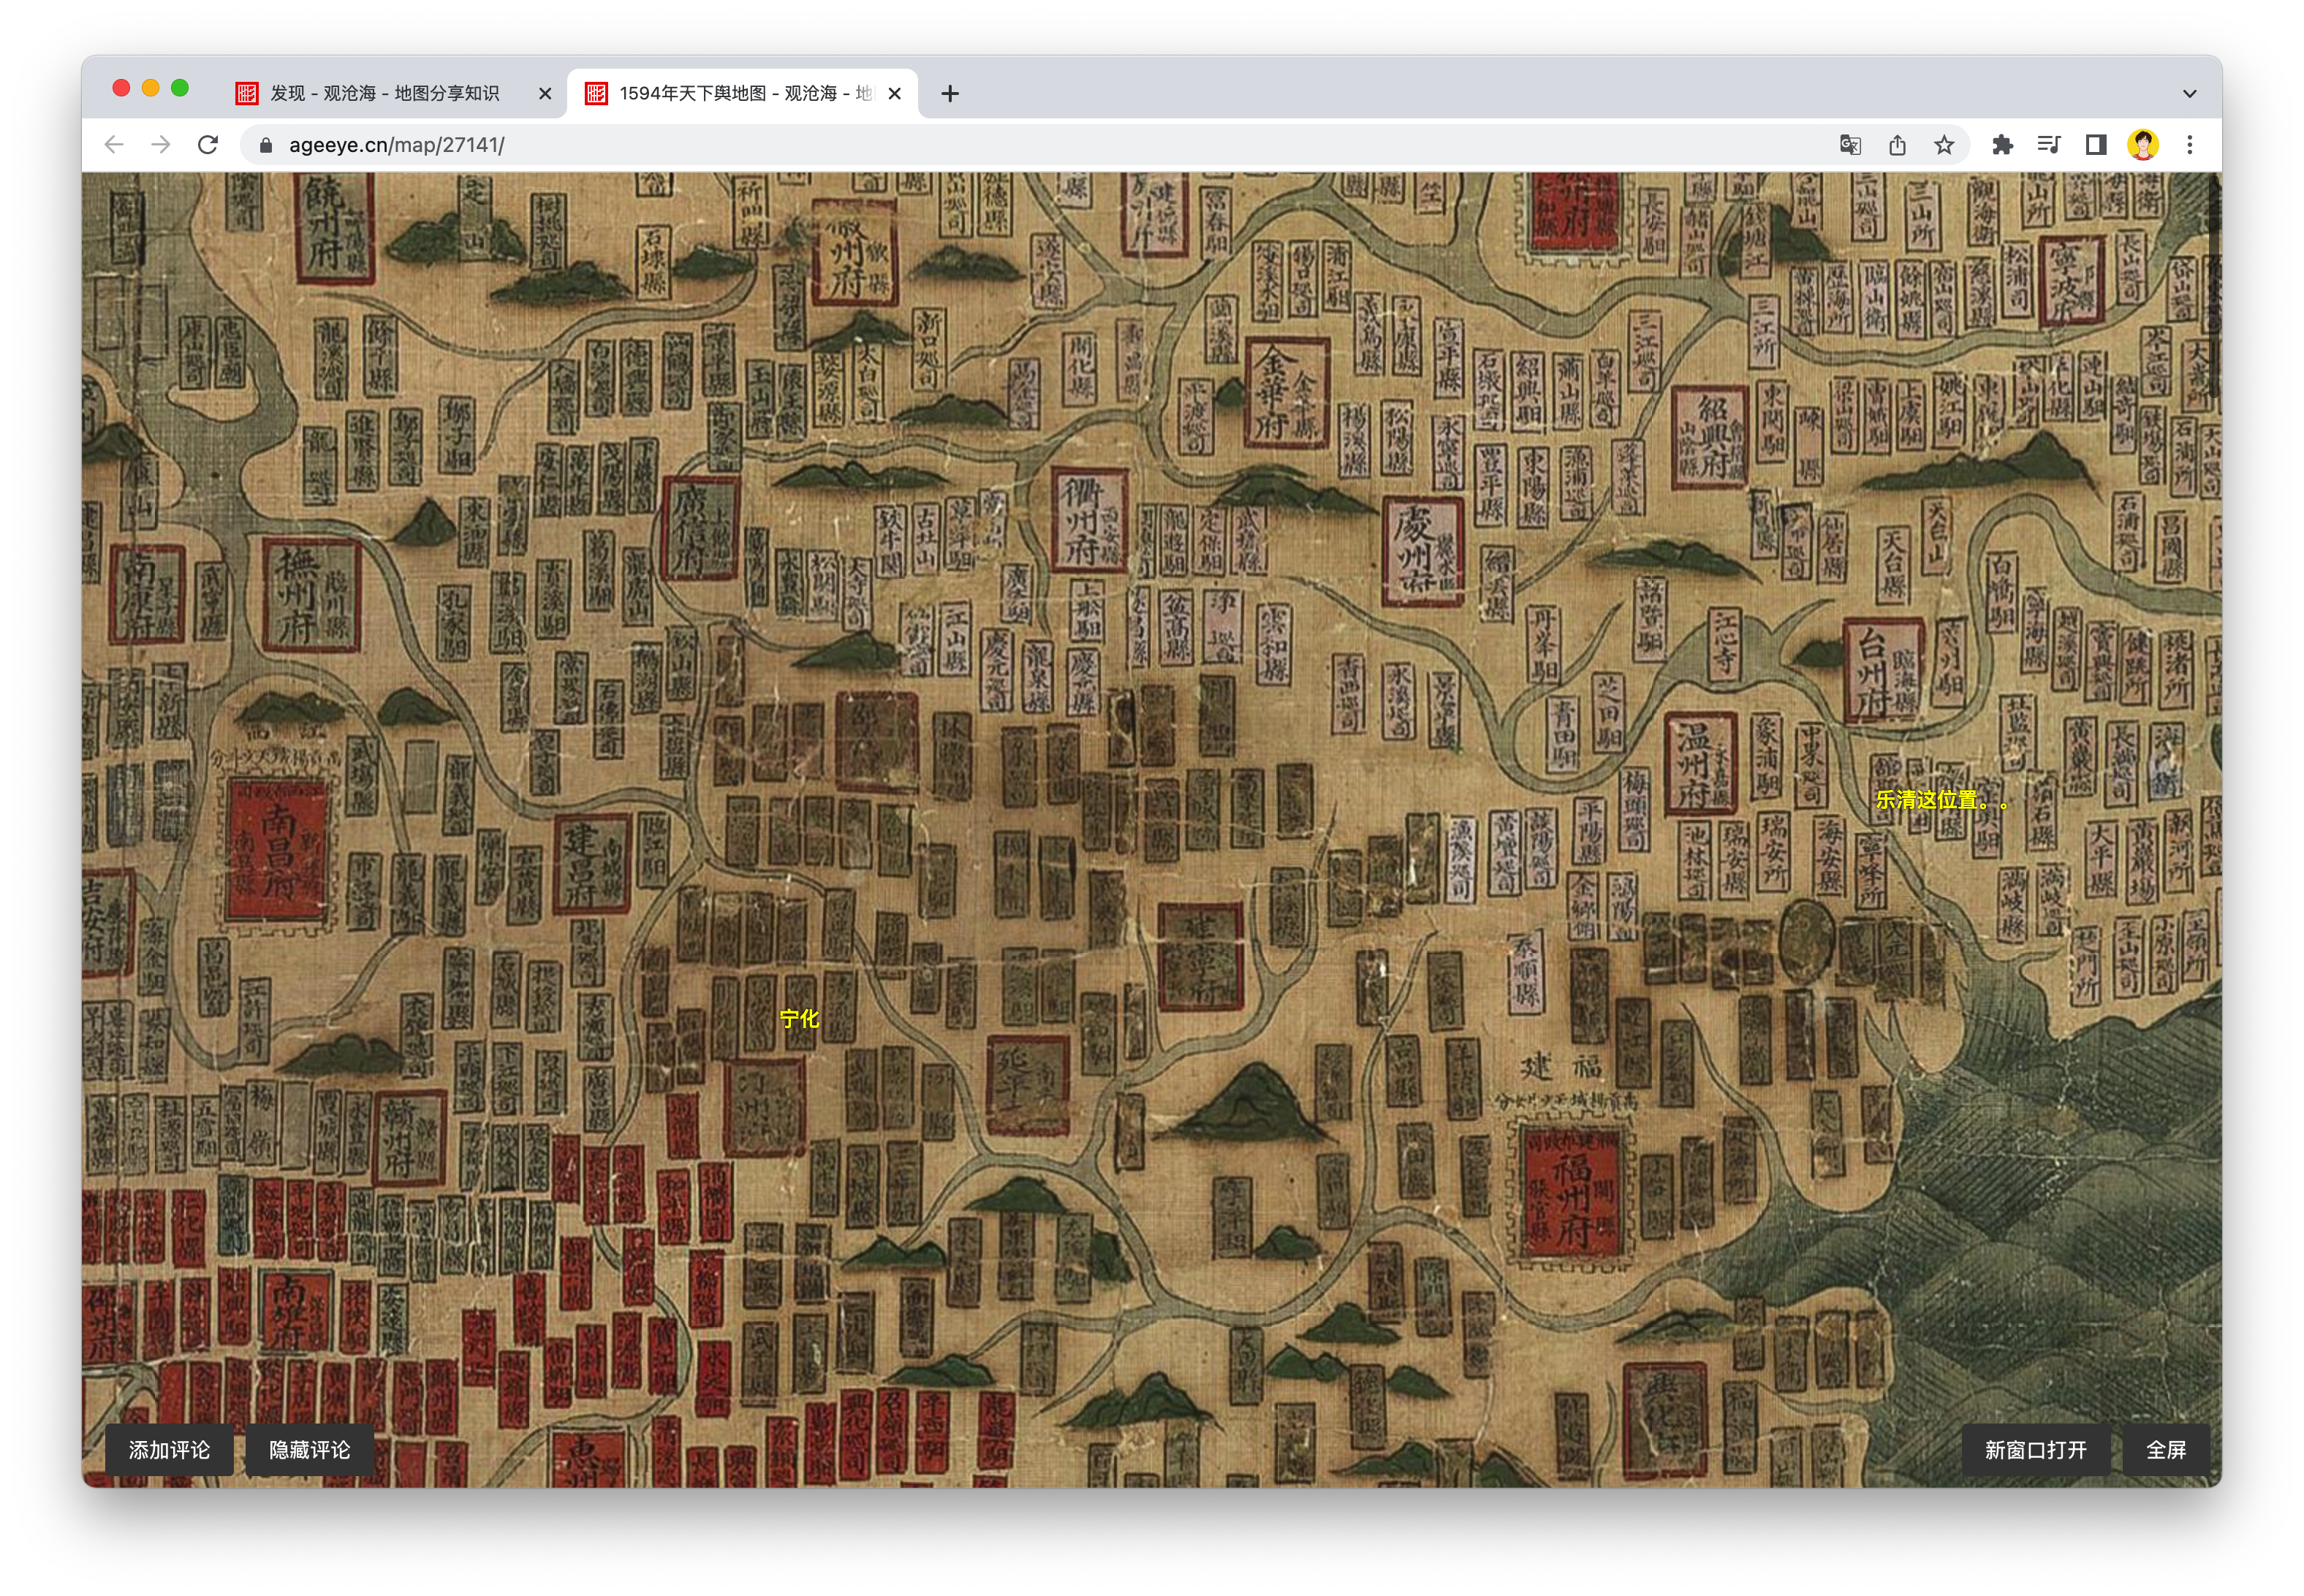Open the Chrome profile avatar
The width and height of the screenshot is (2304, 1596).
(2143, 145)
